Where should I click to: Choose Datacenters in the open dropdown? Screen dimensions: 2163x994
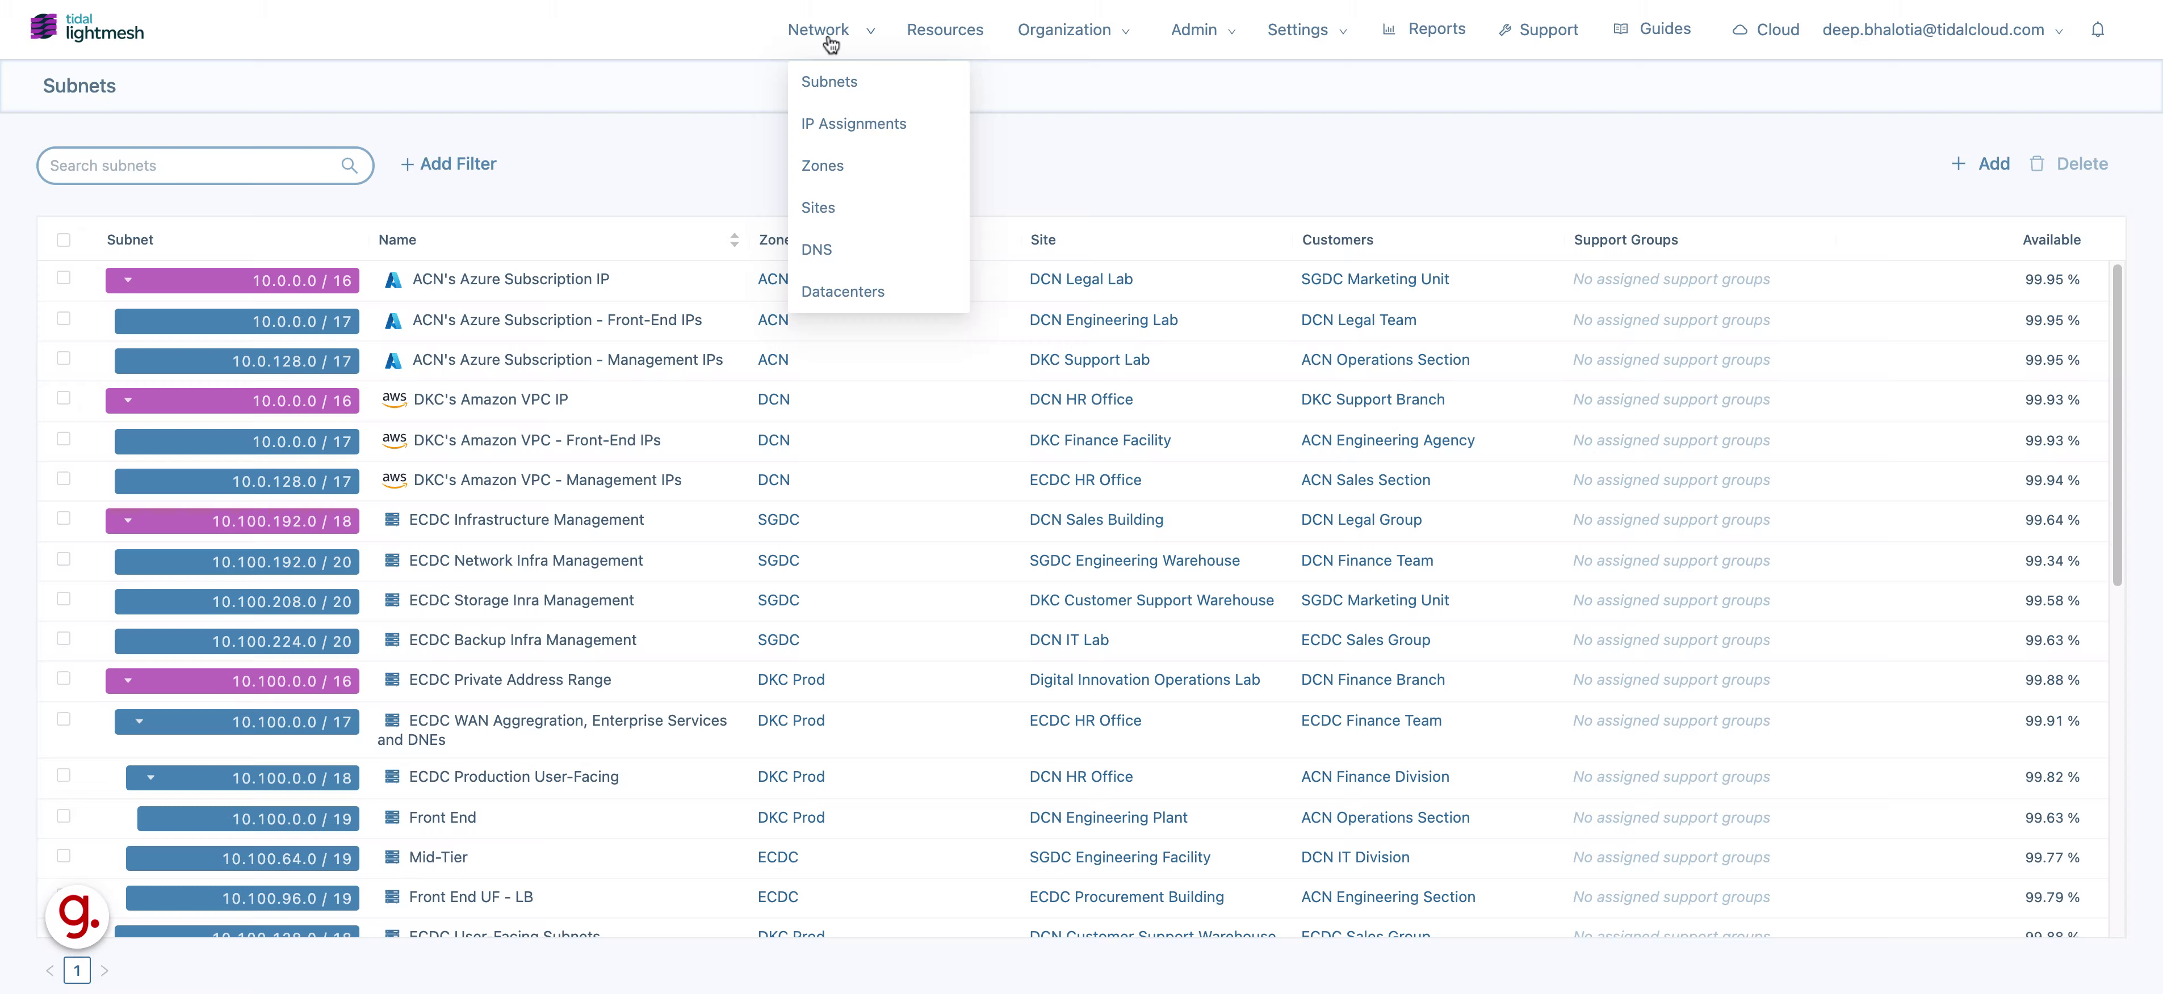coord(843,291)
